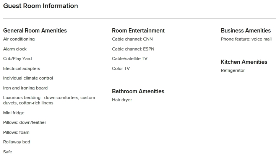Select the Bathroom Amenities heading
Screen dimensions: 276x156
(138, 91)
